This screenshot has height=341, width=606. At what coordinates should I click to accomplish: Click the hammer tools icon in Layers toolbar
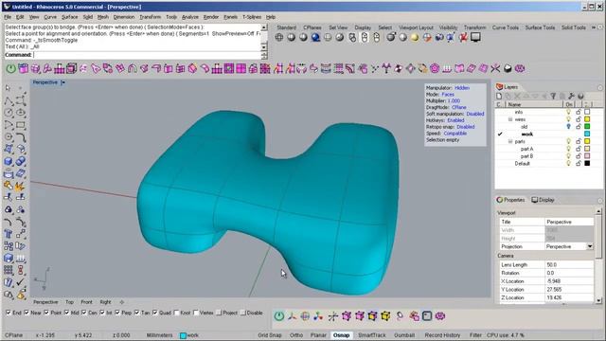pyautogui.click(x=571, y=96)
